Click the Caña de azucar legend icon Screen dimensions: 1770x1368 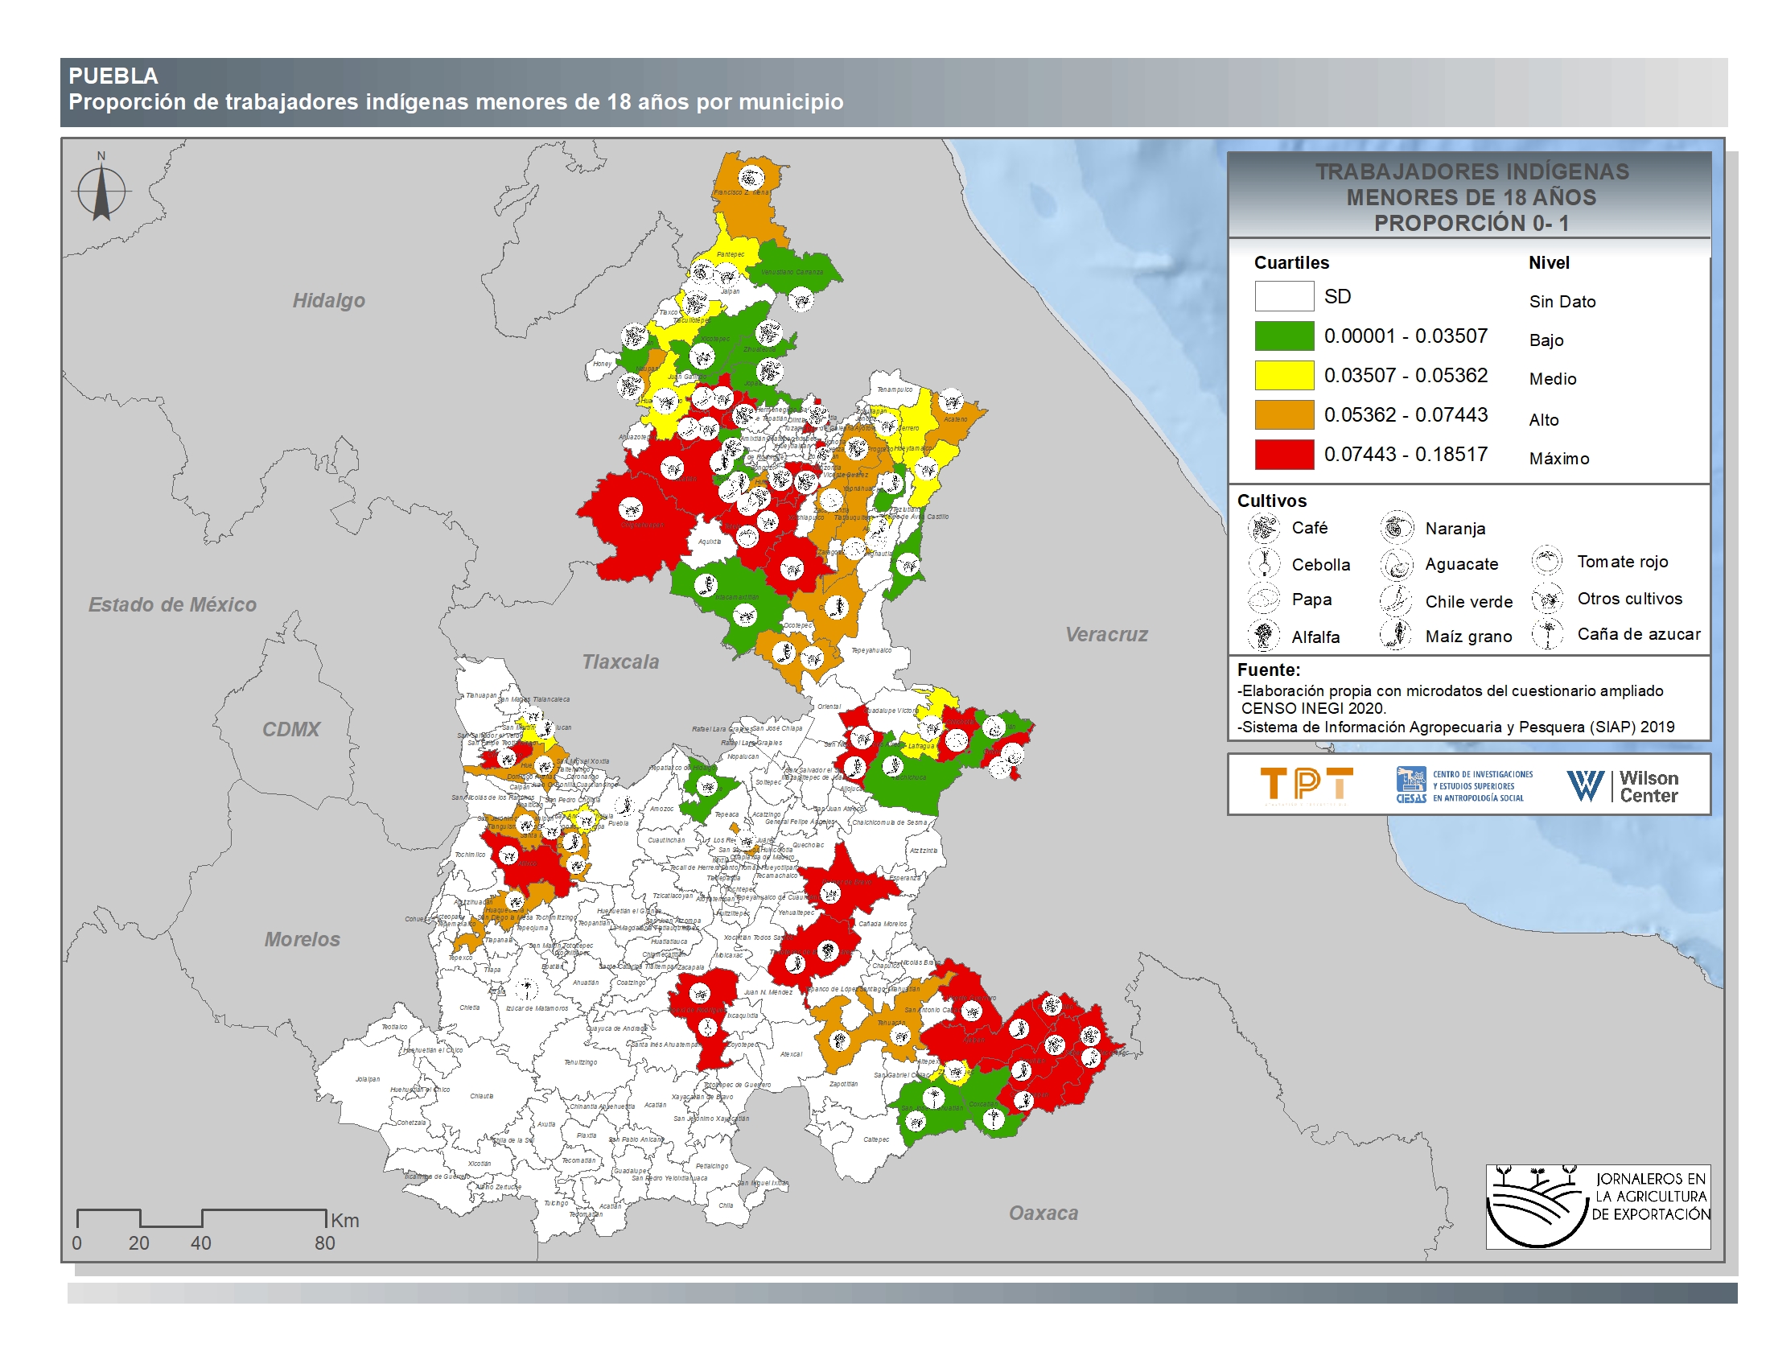tap(1546, 634)
